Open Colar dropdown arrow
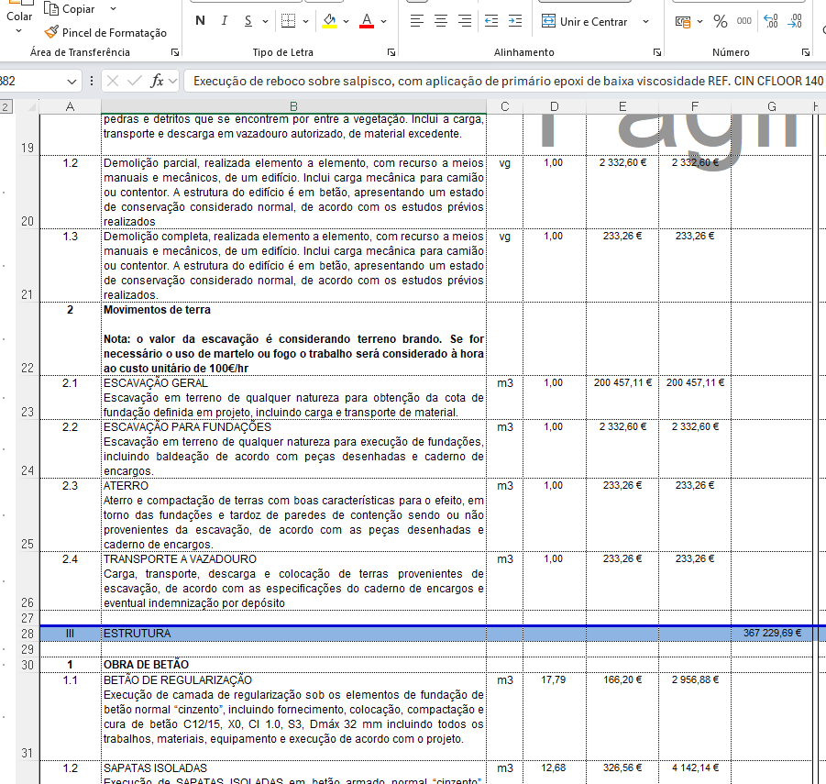 (x=19, y=31)
